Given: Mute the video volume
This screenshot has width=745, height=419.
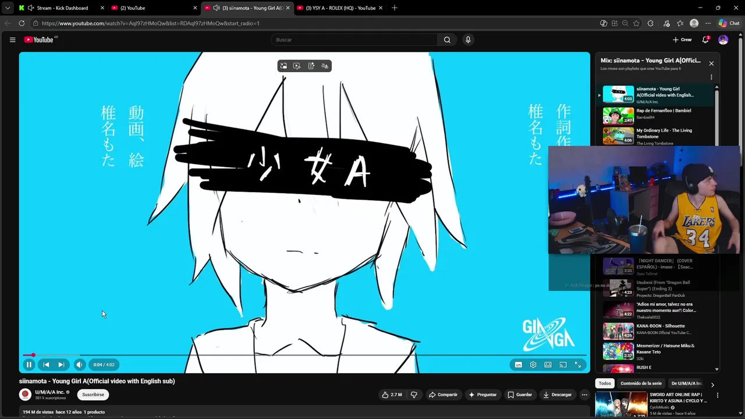Looking at the screenshot, I should click(80, 365).
